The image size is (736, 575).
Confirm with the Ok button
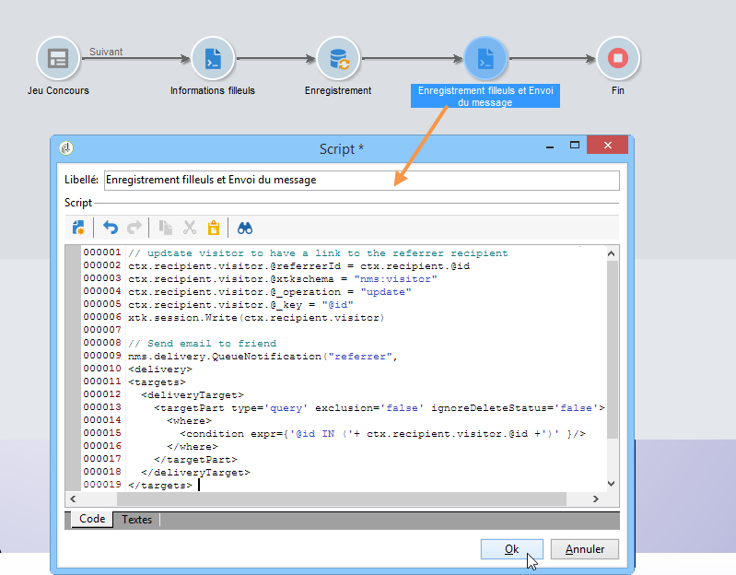pyautogui.click(x=511, y=549)
